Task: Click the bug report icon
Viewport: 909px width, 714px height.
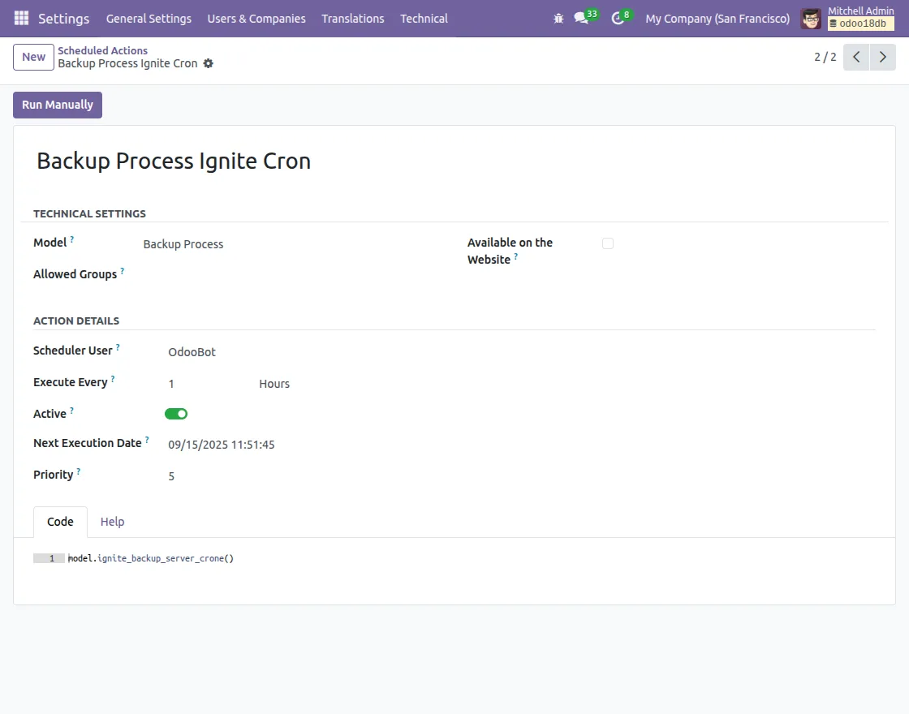Action: point(558,18)
